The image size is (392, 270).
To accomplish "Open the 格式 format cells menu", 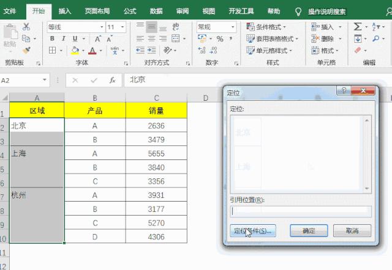I will coord(325,51).
